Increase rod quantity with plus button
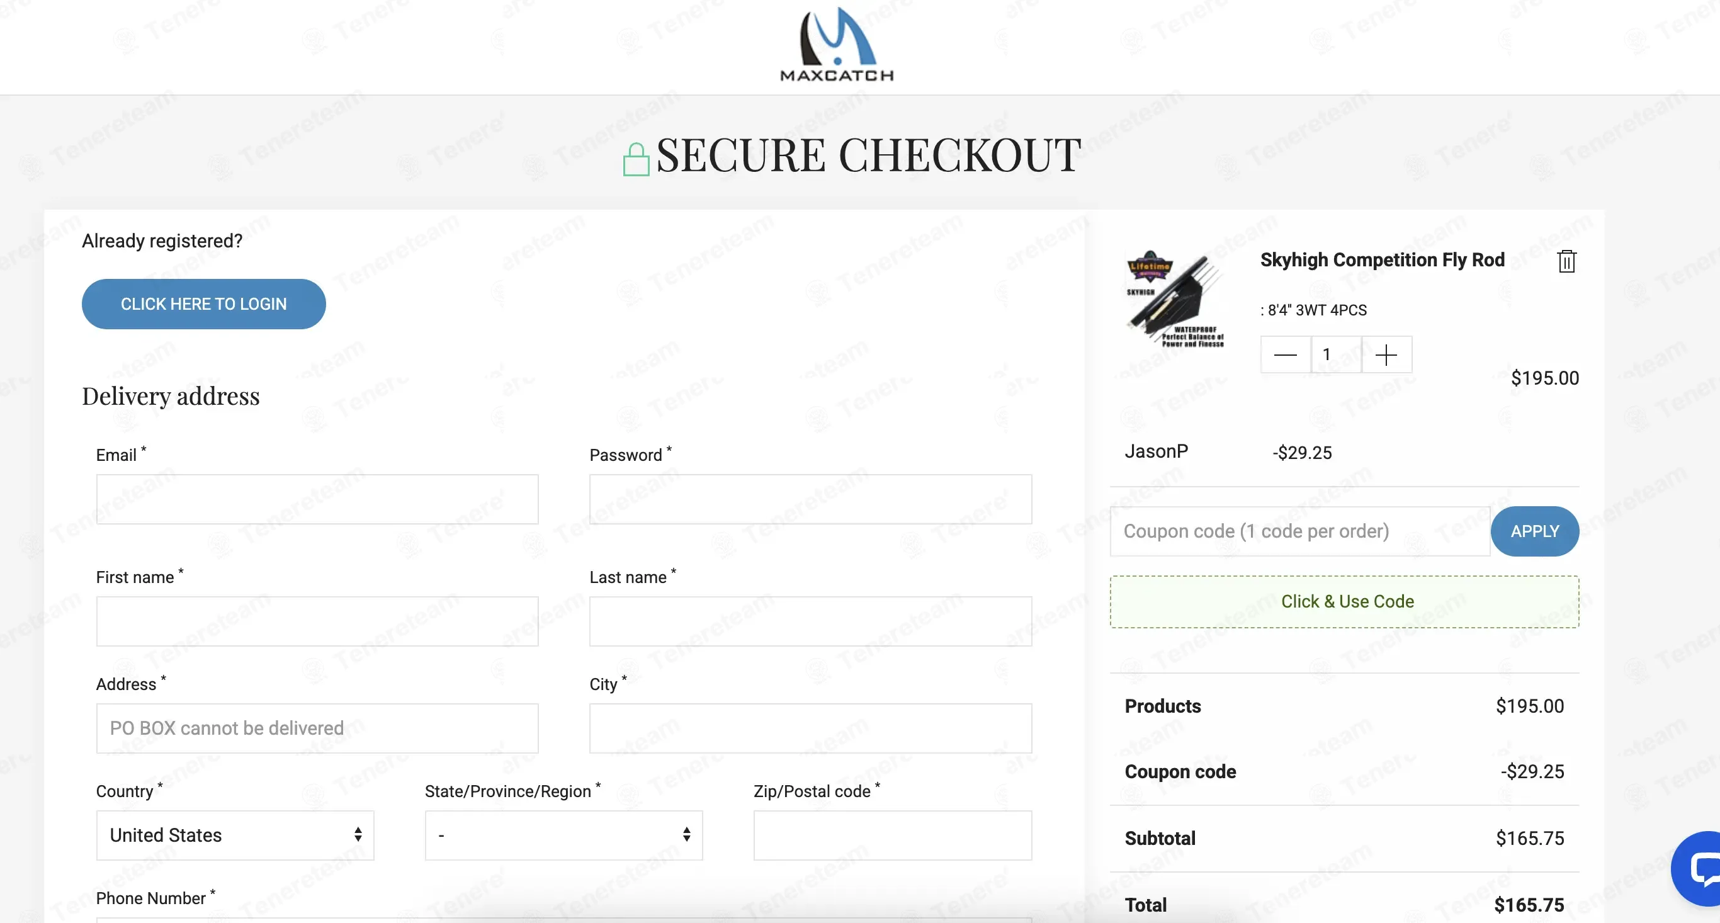The image size is (1720, 923). [1386, 354]
